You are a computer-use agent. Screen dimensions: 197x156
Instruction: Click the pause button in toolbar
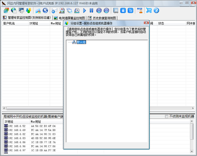(x=91, y=11)
